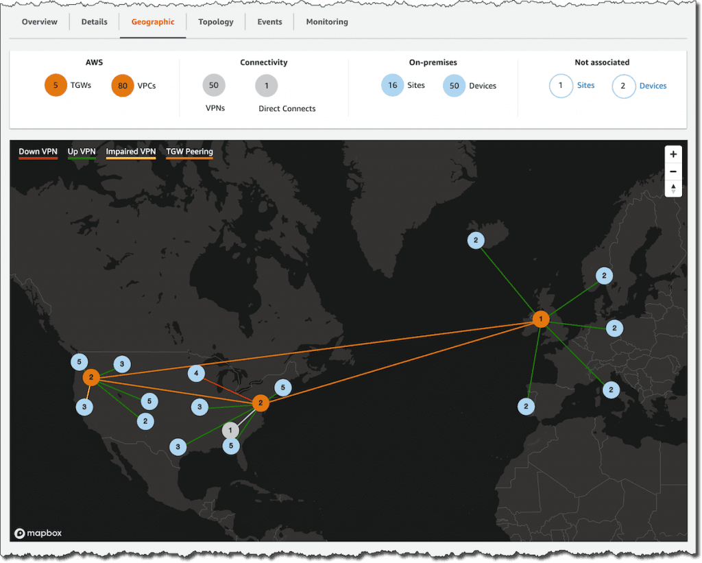Viewport: 702px width, 563px height.
Task: Click the blue site marker near Iceland
Action: 476,240
